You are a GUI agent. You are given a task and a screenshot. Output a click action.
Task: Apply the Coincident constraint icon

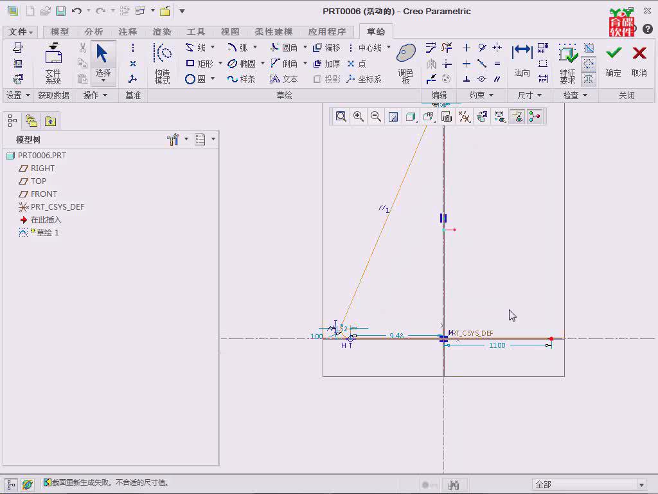pyautogui.click(x=482, y=79)
